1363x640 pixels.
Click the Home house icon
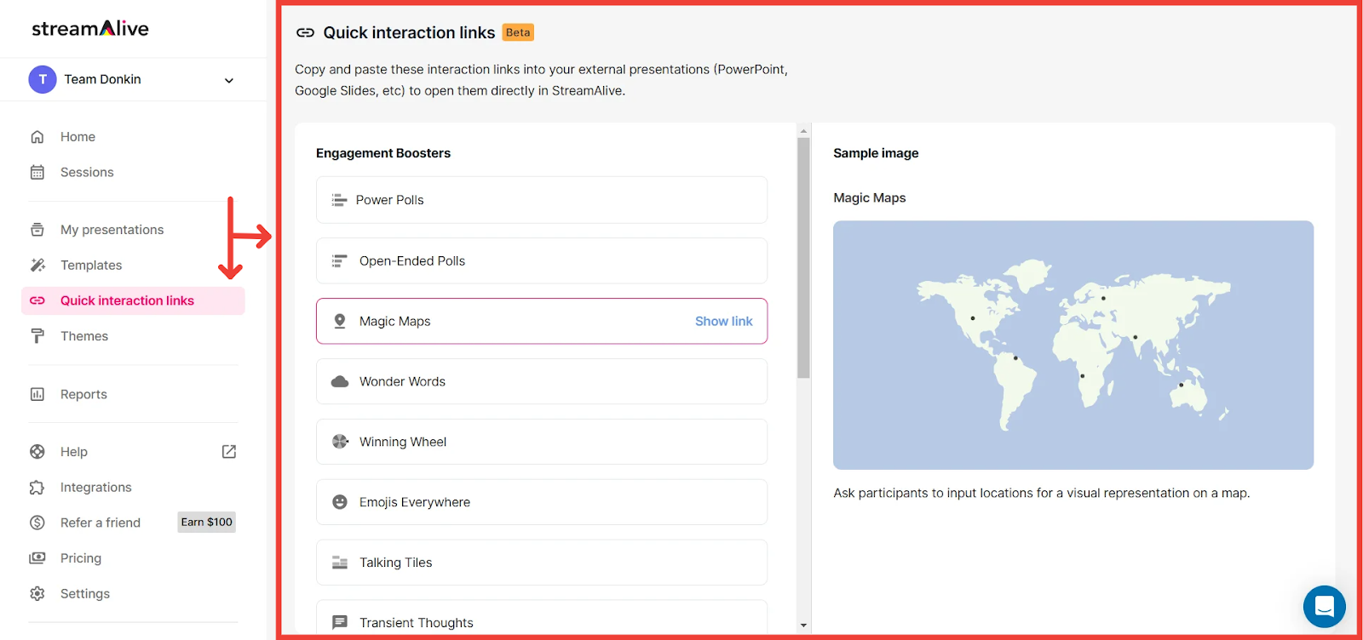pos(37,137)
